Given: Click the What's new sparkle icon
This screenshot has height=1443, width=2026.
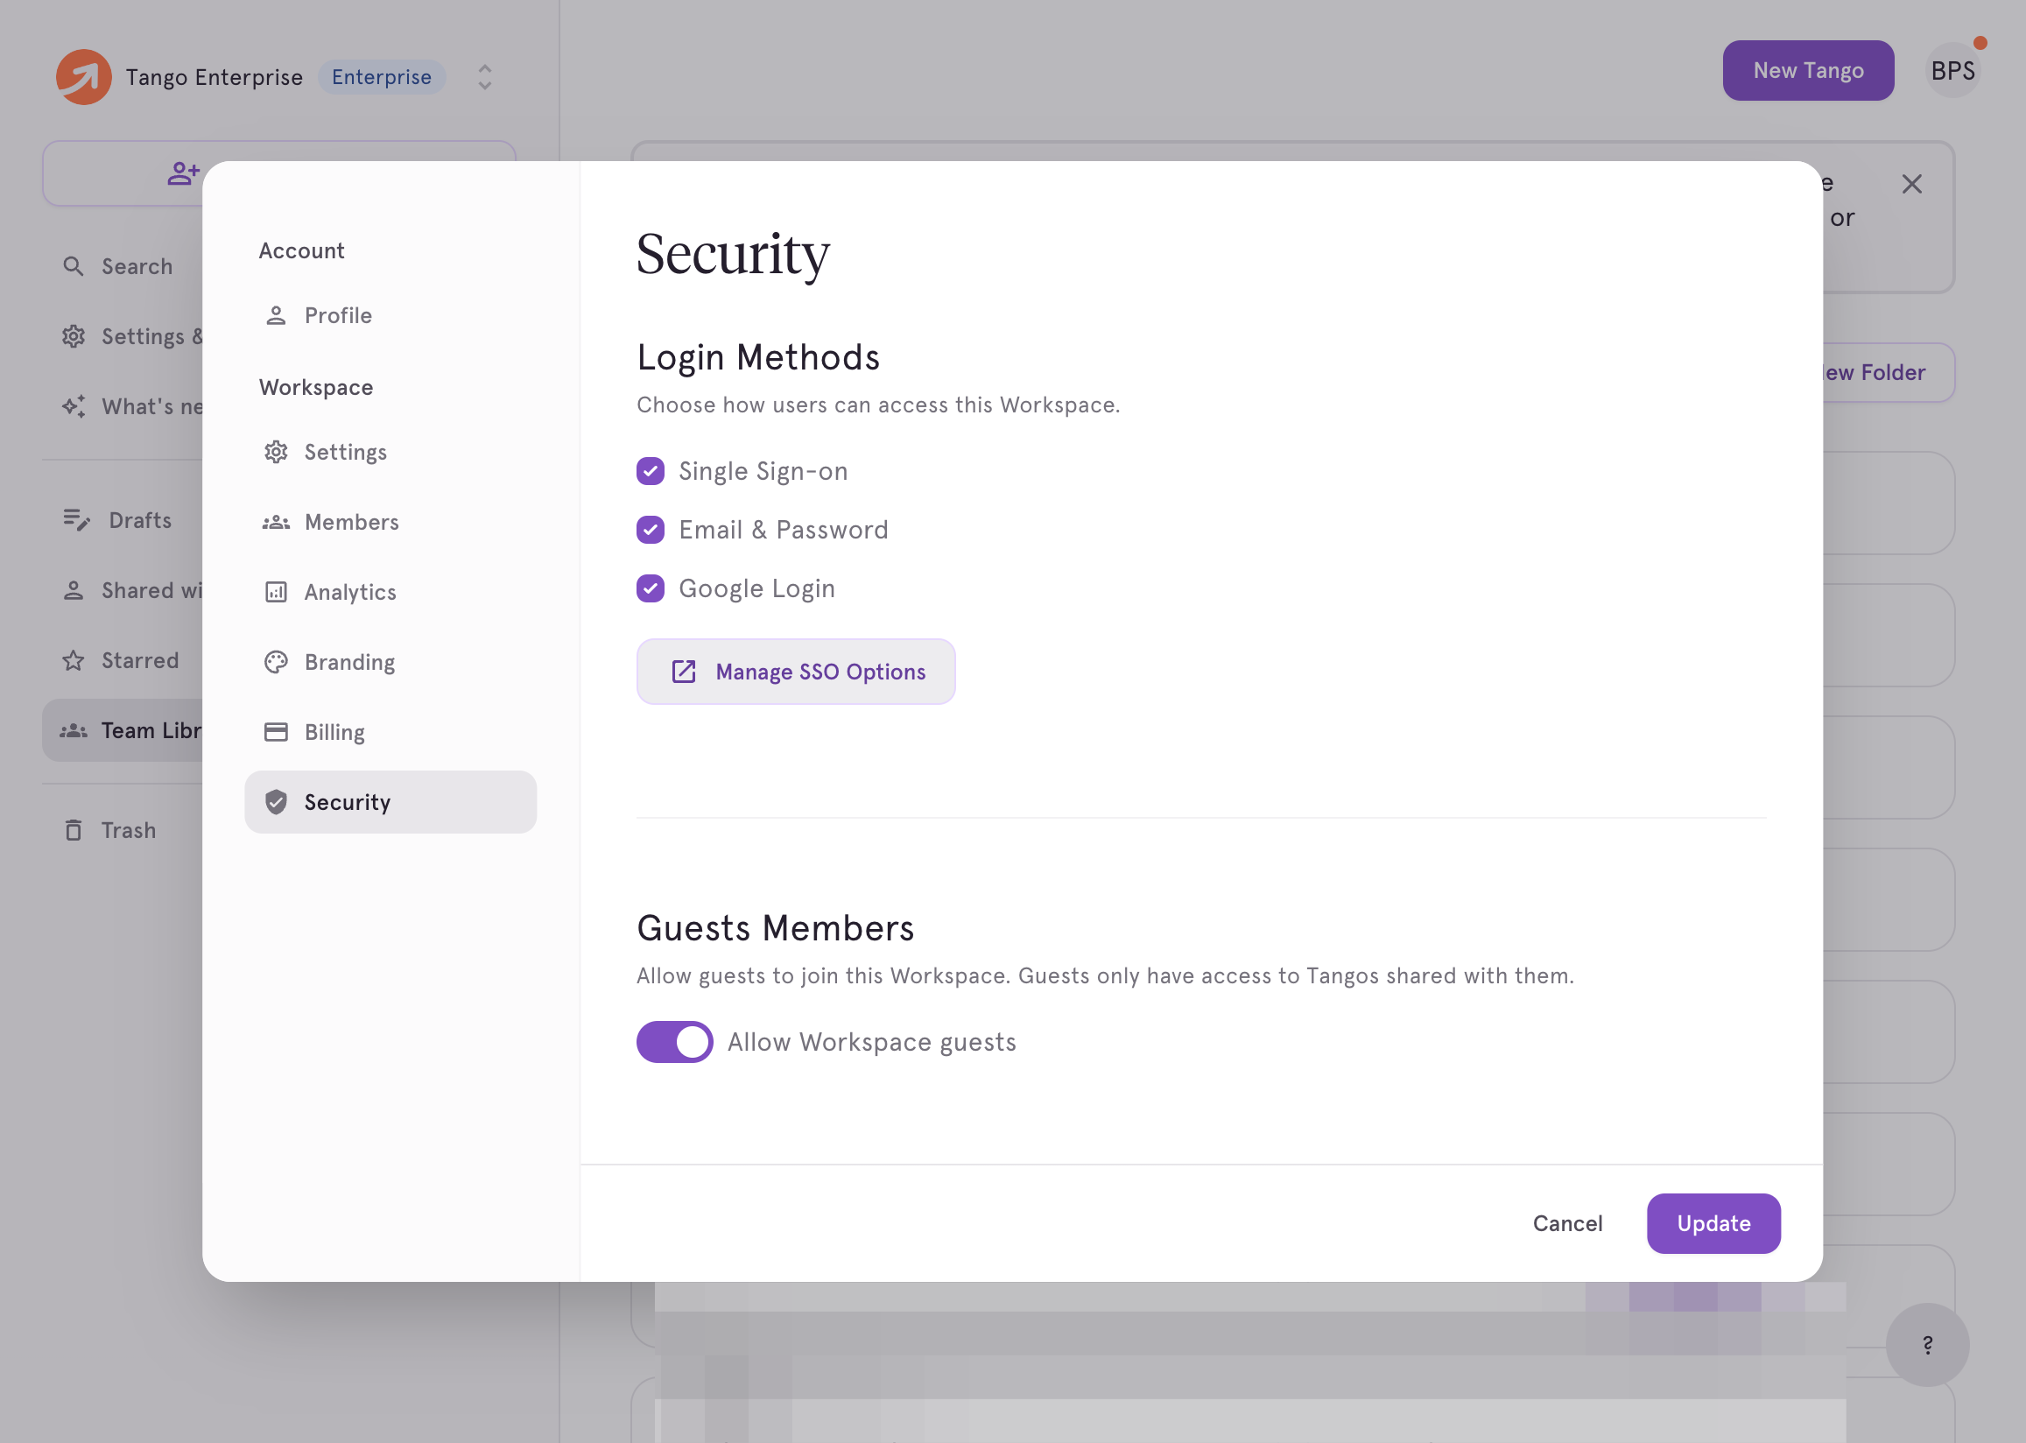Looking at the screenshot, I should 73,407.
